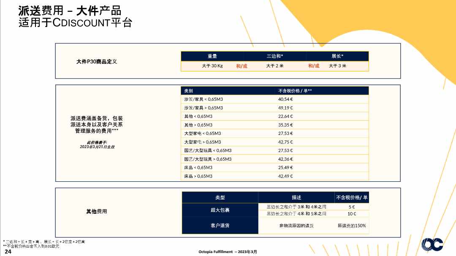The width and height of the screenshot is (456, 256).
Task: Click the red 和/或 after 大于 30 Kg
Action: tap(242, 66)
